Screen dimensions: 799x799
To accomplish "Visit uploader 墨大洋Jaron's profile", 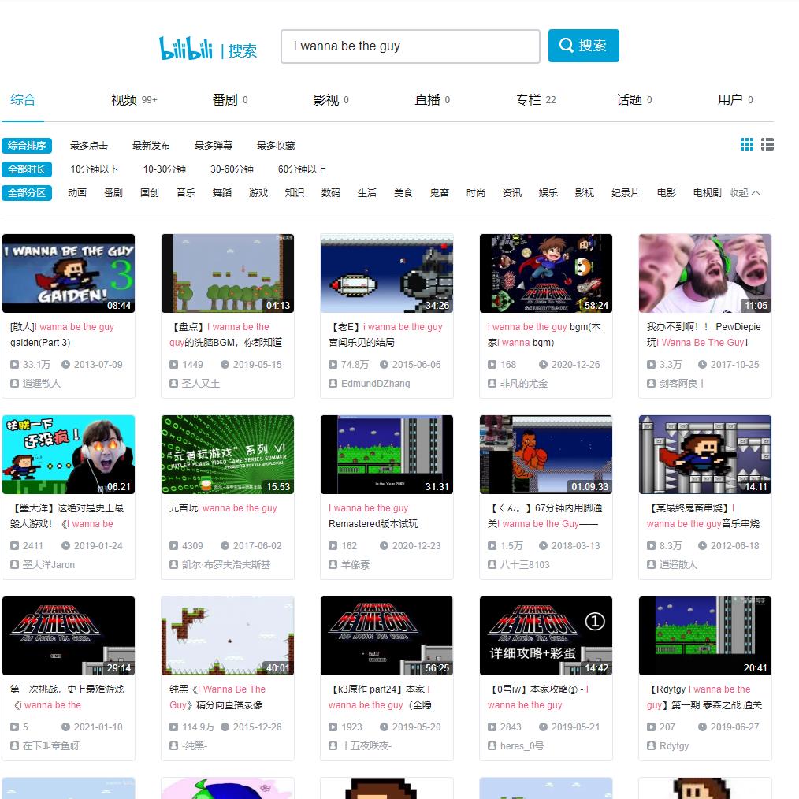I will coord(49,565).
